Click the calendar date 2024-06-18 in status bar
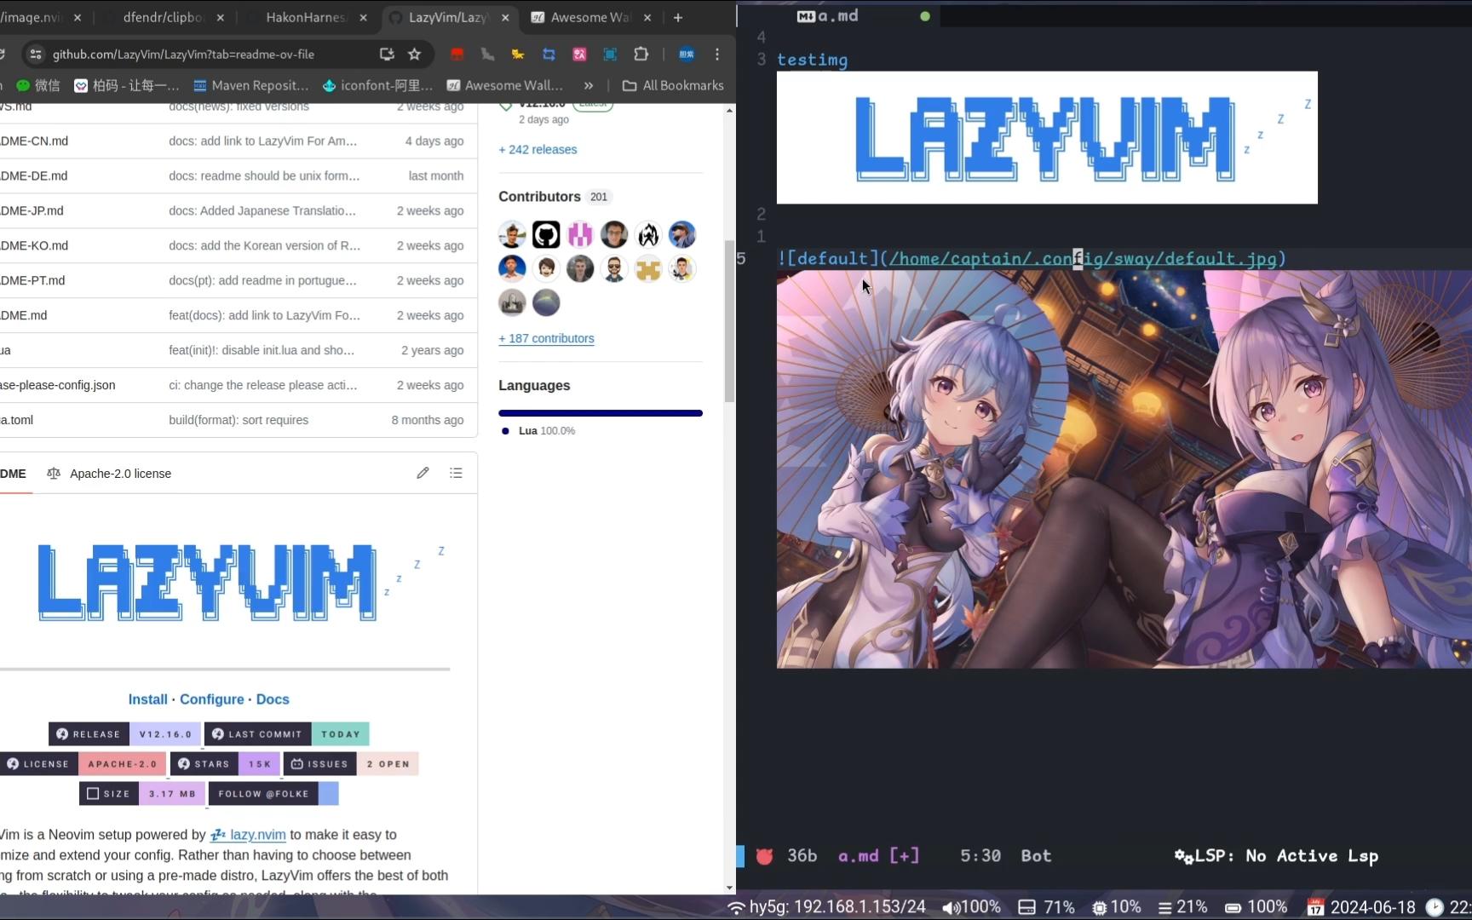Viewport: 1472px width, 920px height. pyautogui.click(x=1361, y=907)
